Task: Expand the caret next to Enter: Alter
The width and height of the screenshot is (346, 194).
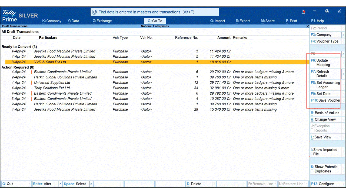Action: (60, 184)
